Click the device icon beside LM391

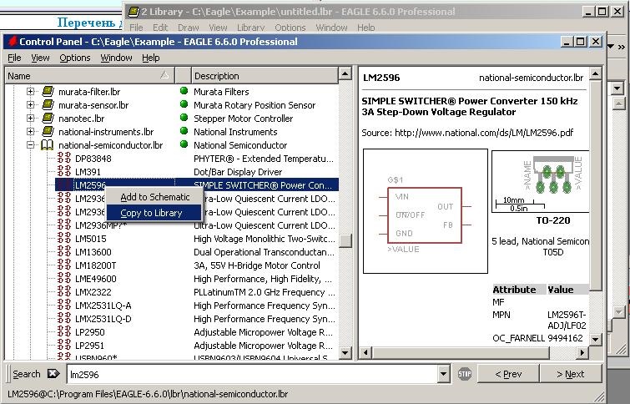pyautogui.click(x=64, y=171)
